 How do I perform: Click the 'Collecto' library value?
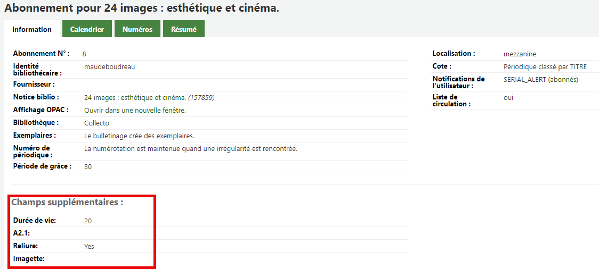96,123
